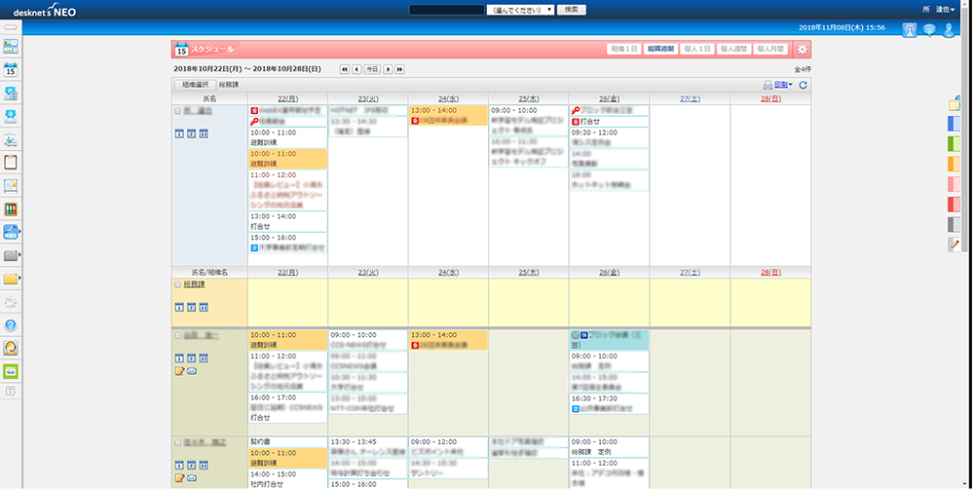This screenshot has width=974, height=489.
Task: Open the bookshelf icon in left sidebar
Action: (12, 209)
